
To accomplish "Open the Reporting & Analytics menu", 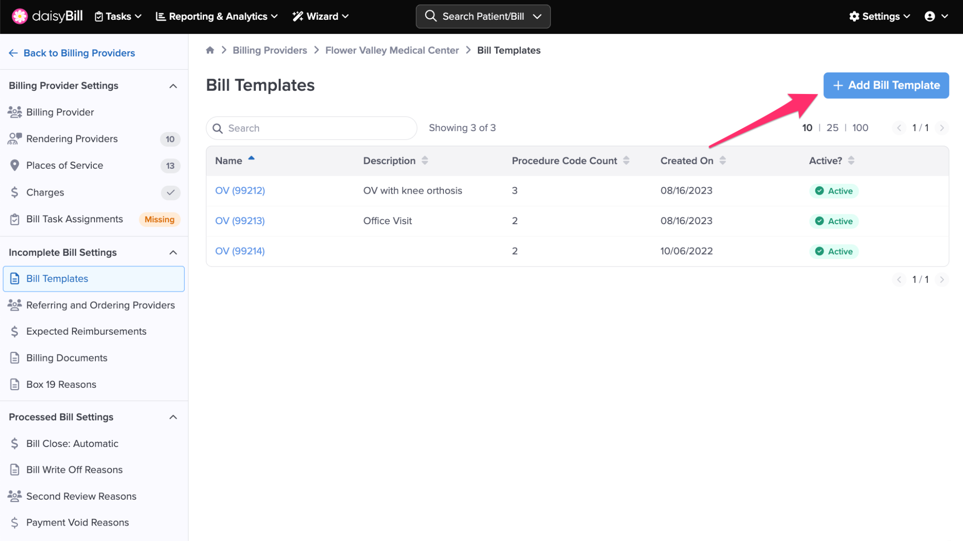I will click(217, 16).
